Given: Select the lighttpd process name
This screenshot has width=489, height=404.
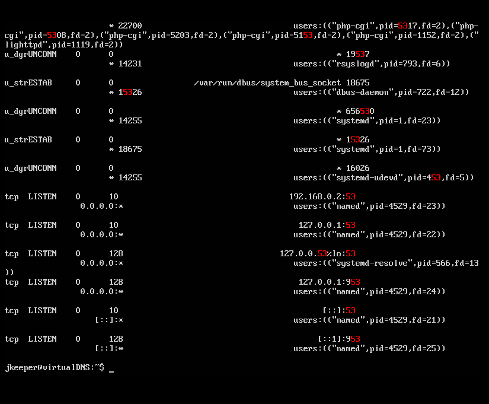Looking at the screenshot, I should [24, 44].
